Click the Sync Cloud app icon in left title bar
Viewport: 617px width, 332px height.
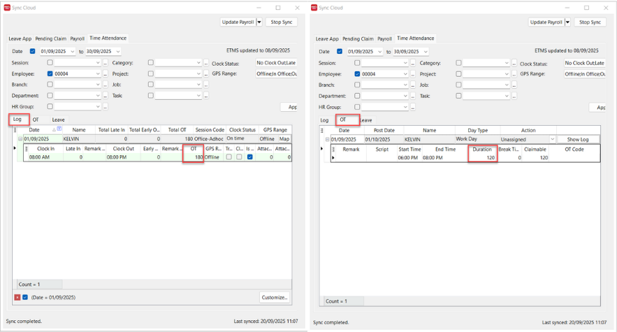pyautogui.click(x=8, y=8)
